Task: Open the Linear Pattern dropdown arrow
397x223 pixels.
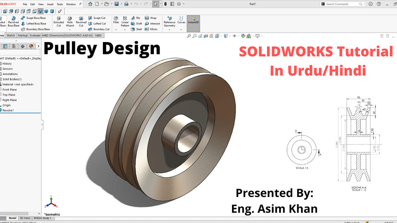Action: [x=125, y=30]
